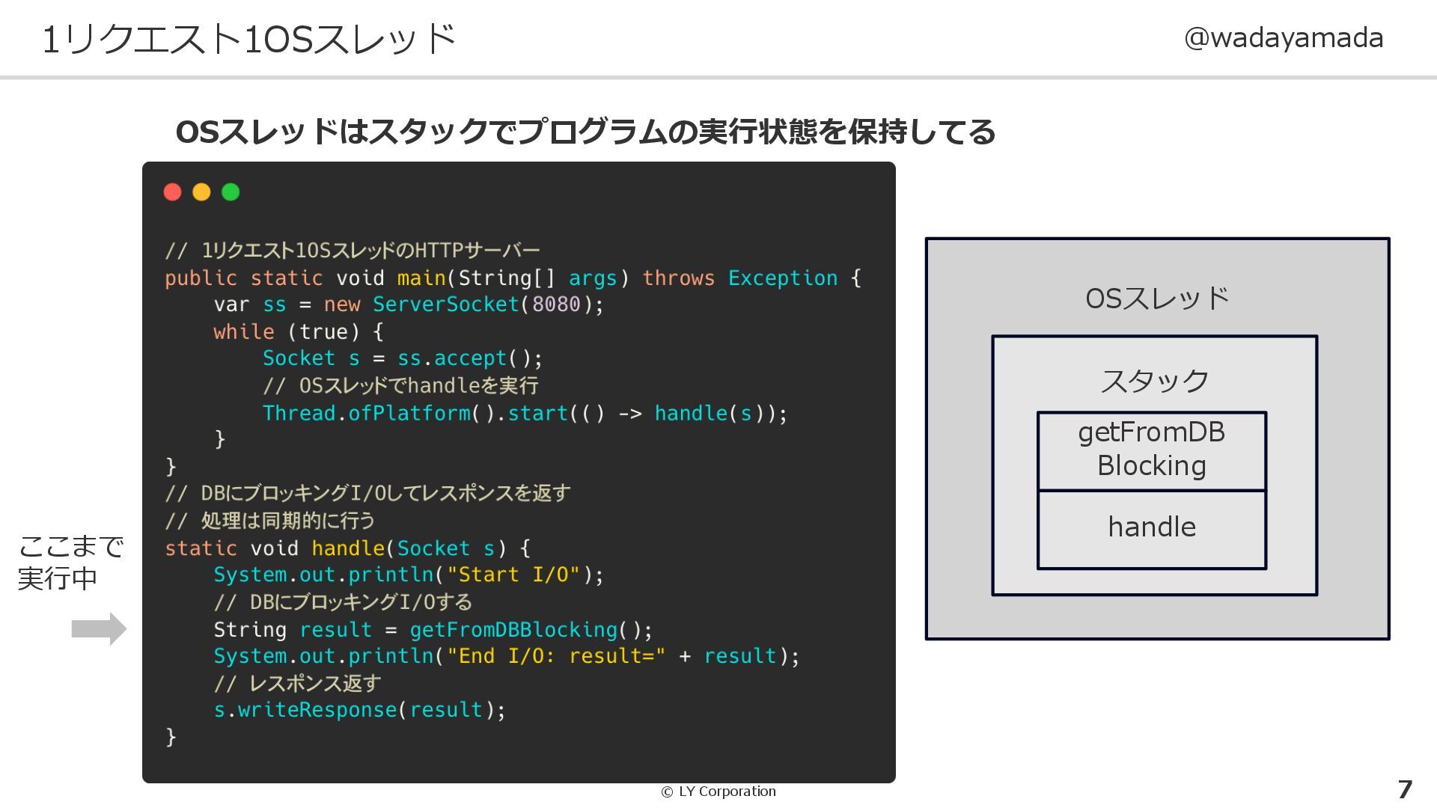The width and height of the screenshot is (1437, 808).
Task: Click the handle stack frame box
Action: click(x=1151, y=528)
